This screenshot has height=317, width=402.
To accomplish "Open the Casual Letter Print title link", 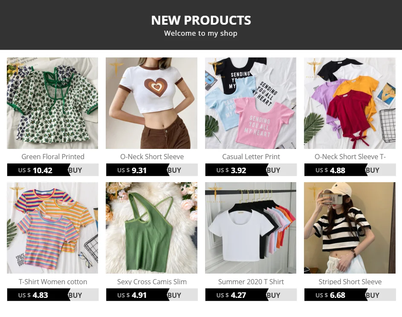I will click(251, 157).
